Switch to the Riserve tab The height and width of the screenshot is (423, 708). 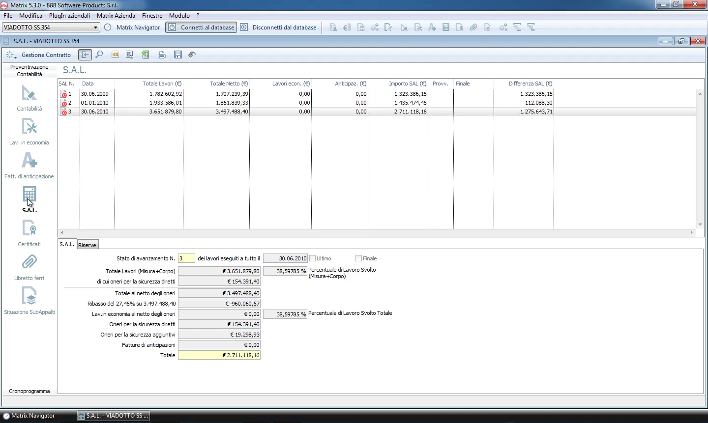pyautogui.click(x=87, y=245)
